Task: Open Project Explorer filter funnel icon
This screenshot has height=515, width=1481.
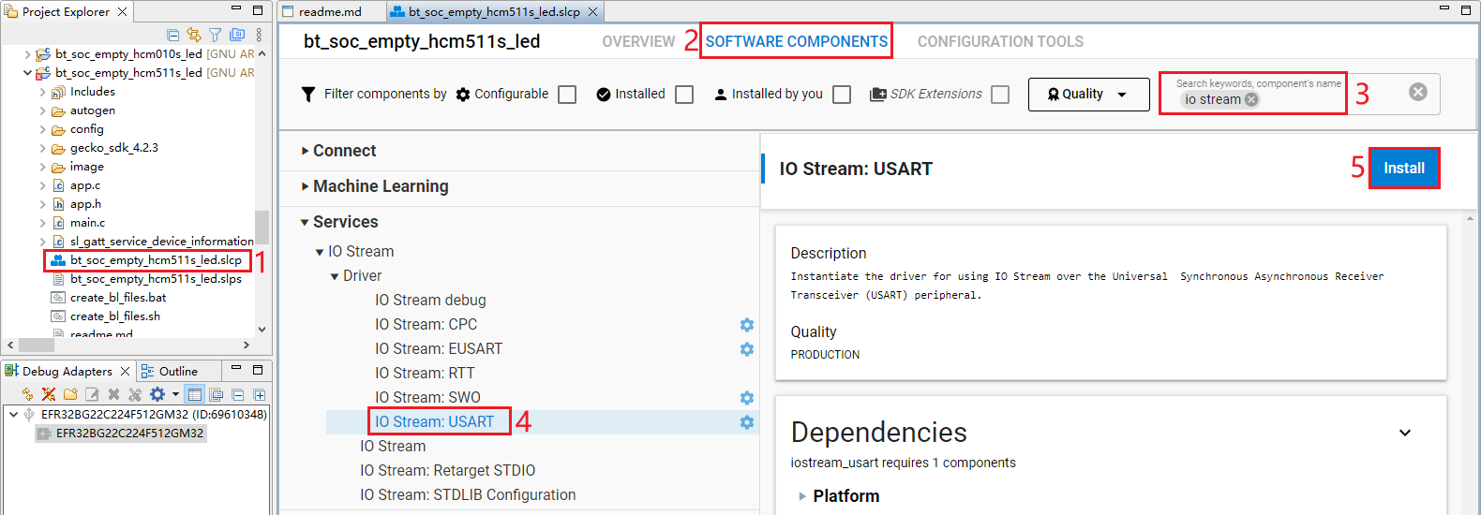Action: [x=216, y=35]
